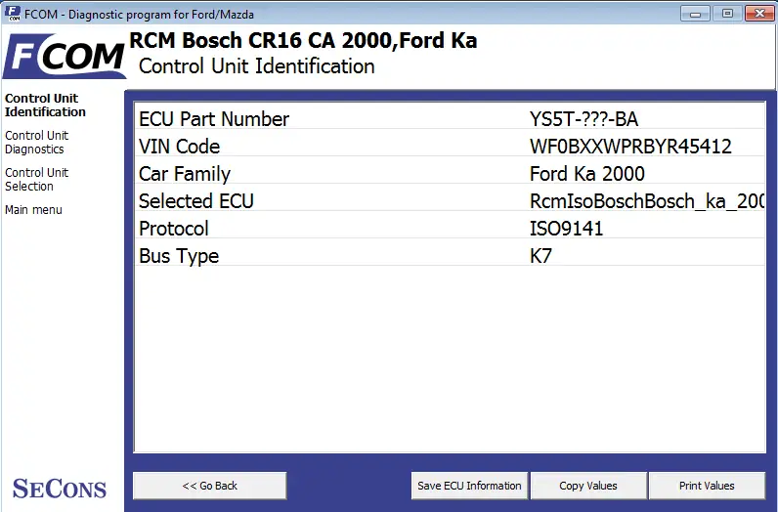The width and height of the screenshot is (778, 512).
Task: Select the VIN Code row
Action: click(x=450, y=146)
